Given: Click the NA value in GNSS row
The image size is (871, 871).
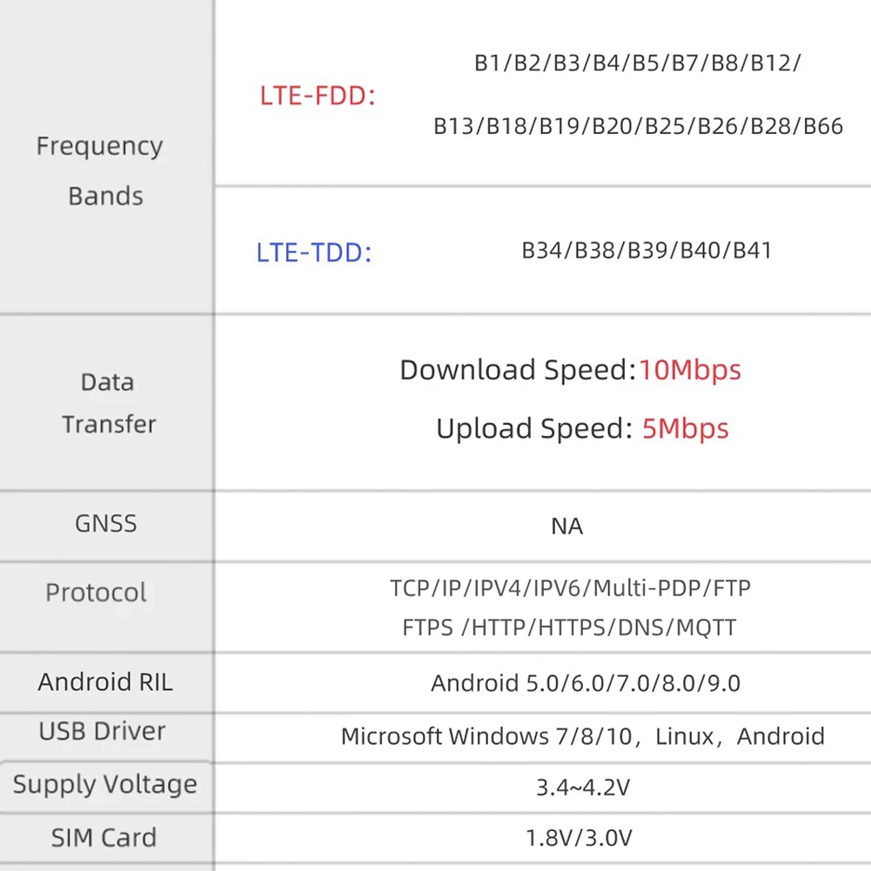Looking at the screenshot, I should tap(566, 526).
